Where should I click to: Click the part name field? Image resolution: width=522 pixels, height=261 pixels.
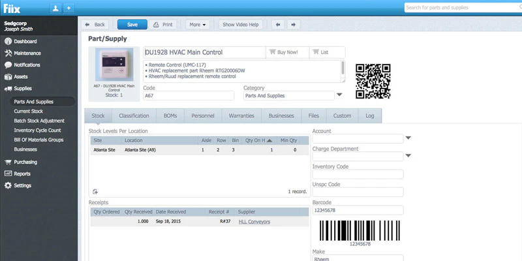tap(204, 52)
